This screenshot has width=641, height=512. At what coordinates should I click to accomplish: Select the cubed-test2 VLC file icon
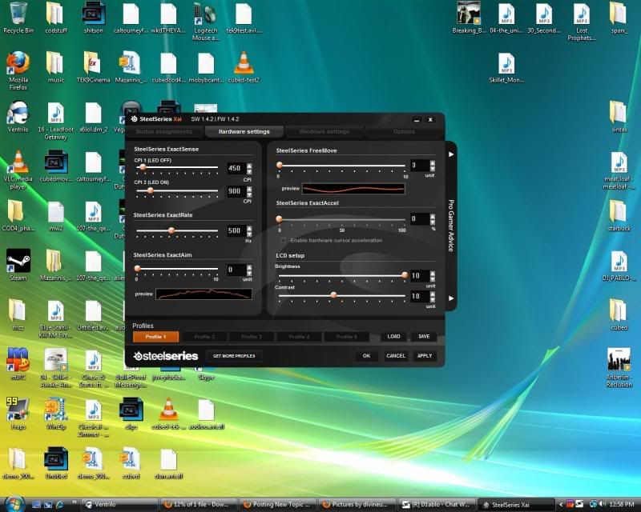pyautogui.click(x=244, y=67)
